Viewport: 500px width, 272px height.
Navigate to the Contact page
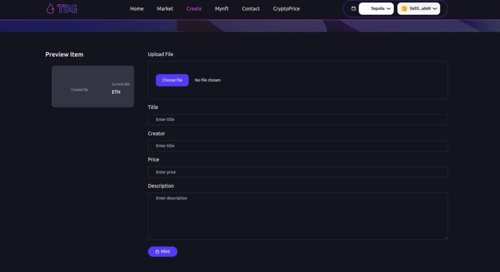251,9
